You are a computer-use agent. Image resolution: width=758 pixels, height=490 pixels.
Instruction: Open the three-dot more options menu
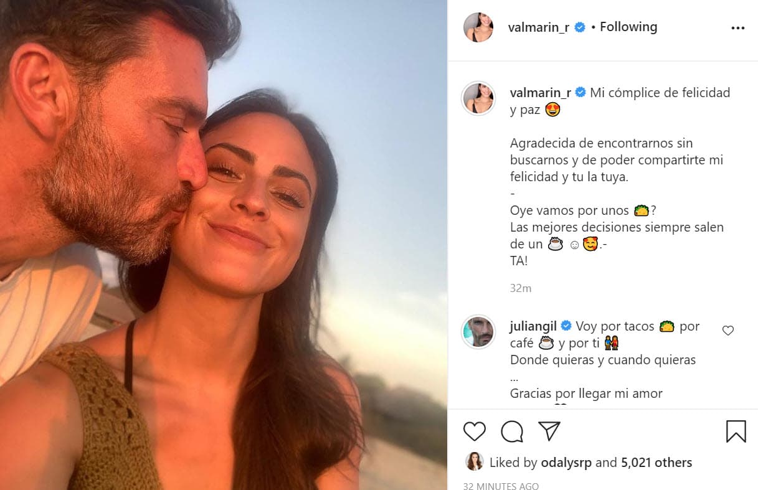(x=737, y=28)
